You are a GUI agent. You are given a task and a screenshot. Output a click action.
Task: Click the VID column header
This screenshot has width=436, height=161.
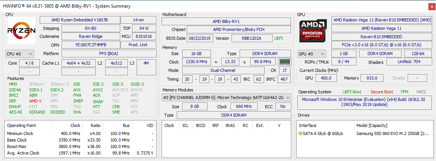coord(144,125)
